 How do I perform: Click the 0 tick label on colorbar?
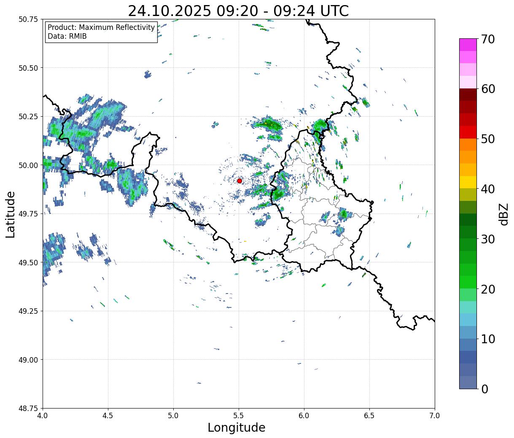click(x=484, y=389)
